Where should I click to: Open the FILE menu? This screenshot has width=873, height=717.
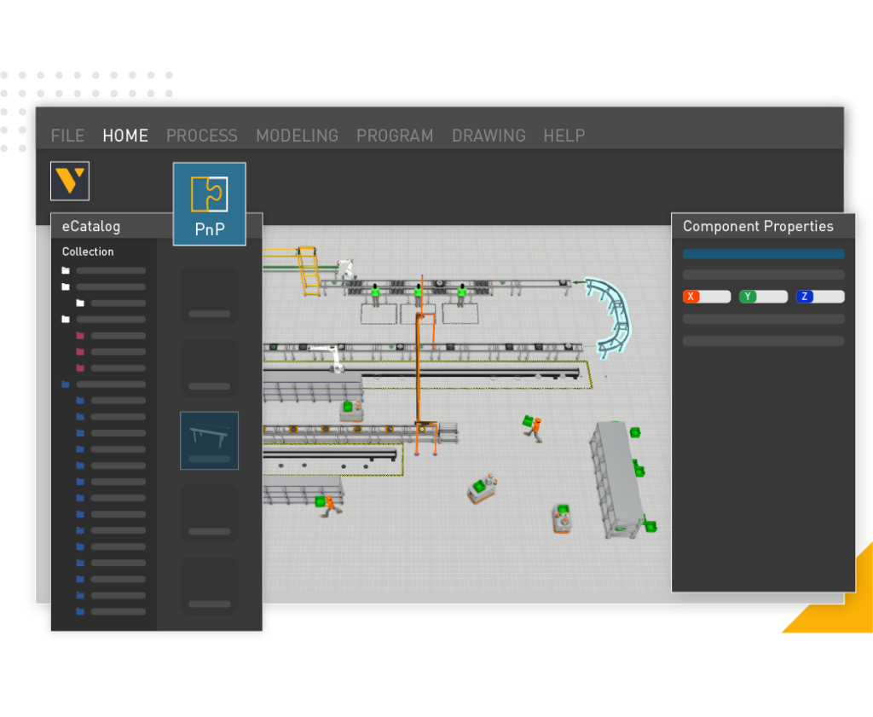click(x=67, y=136)
